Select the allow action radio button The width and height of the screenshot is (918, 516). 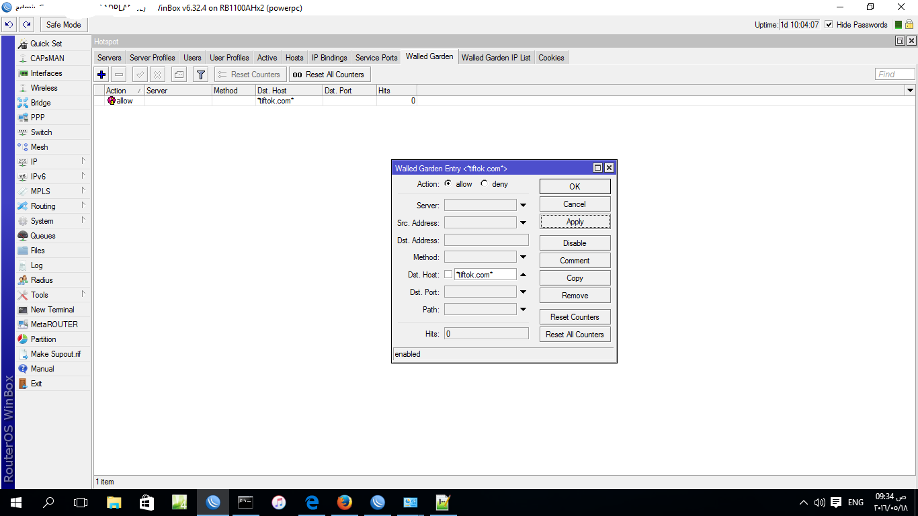coord(448,183)
